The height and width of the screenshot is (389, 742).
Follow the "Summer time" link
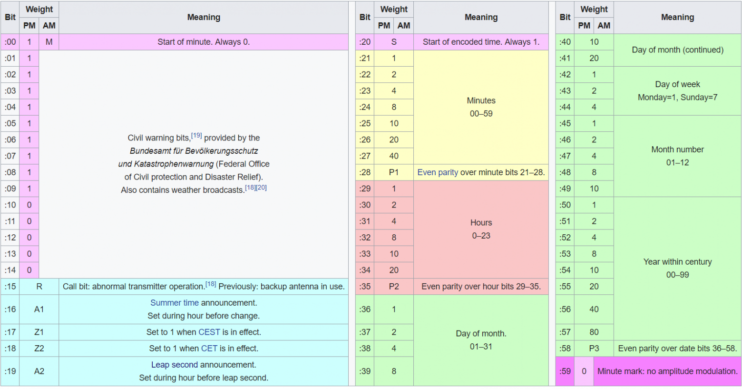click(175, 303)
